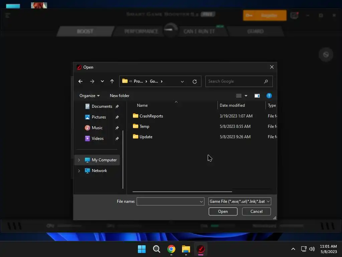Click the Pro... breadcrumb segment
Image resolution: width=342 pixels, height=257 pixels.
tap(138, 81)
